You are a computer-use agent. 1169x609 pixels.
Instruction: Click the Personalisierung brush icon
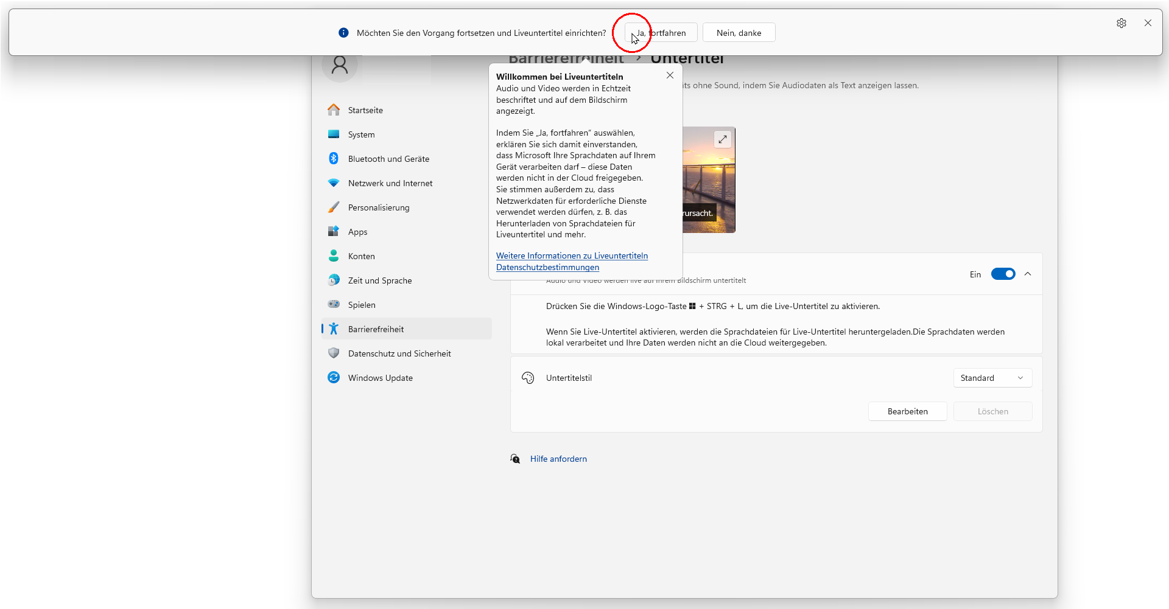[x=334, y=207]
